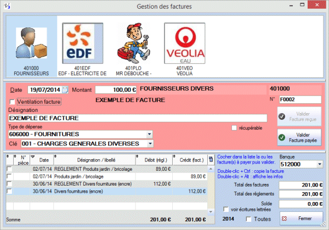The width and height of the screenshot is (329, 230).
Task: Open the Banque 512000 dropdown
Action: coord(319,164)
